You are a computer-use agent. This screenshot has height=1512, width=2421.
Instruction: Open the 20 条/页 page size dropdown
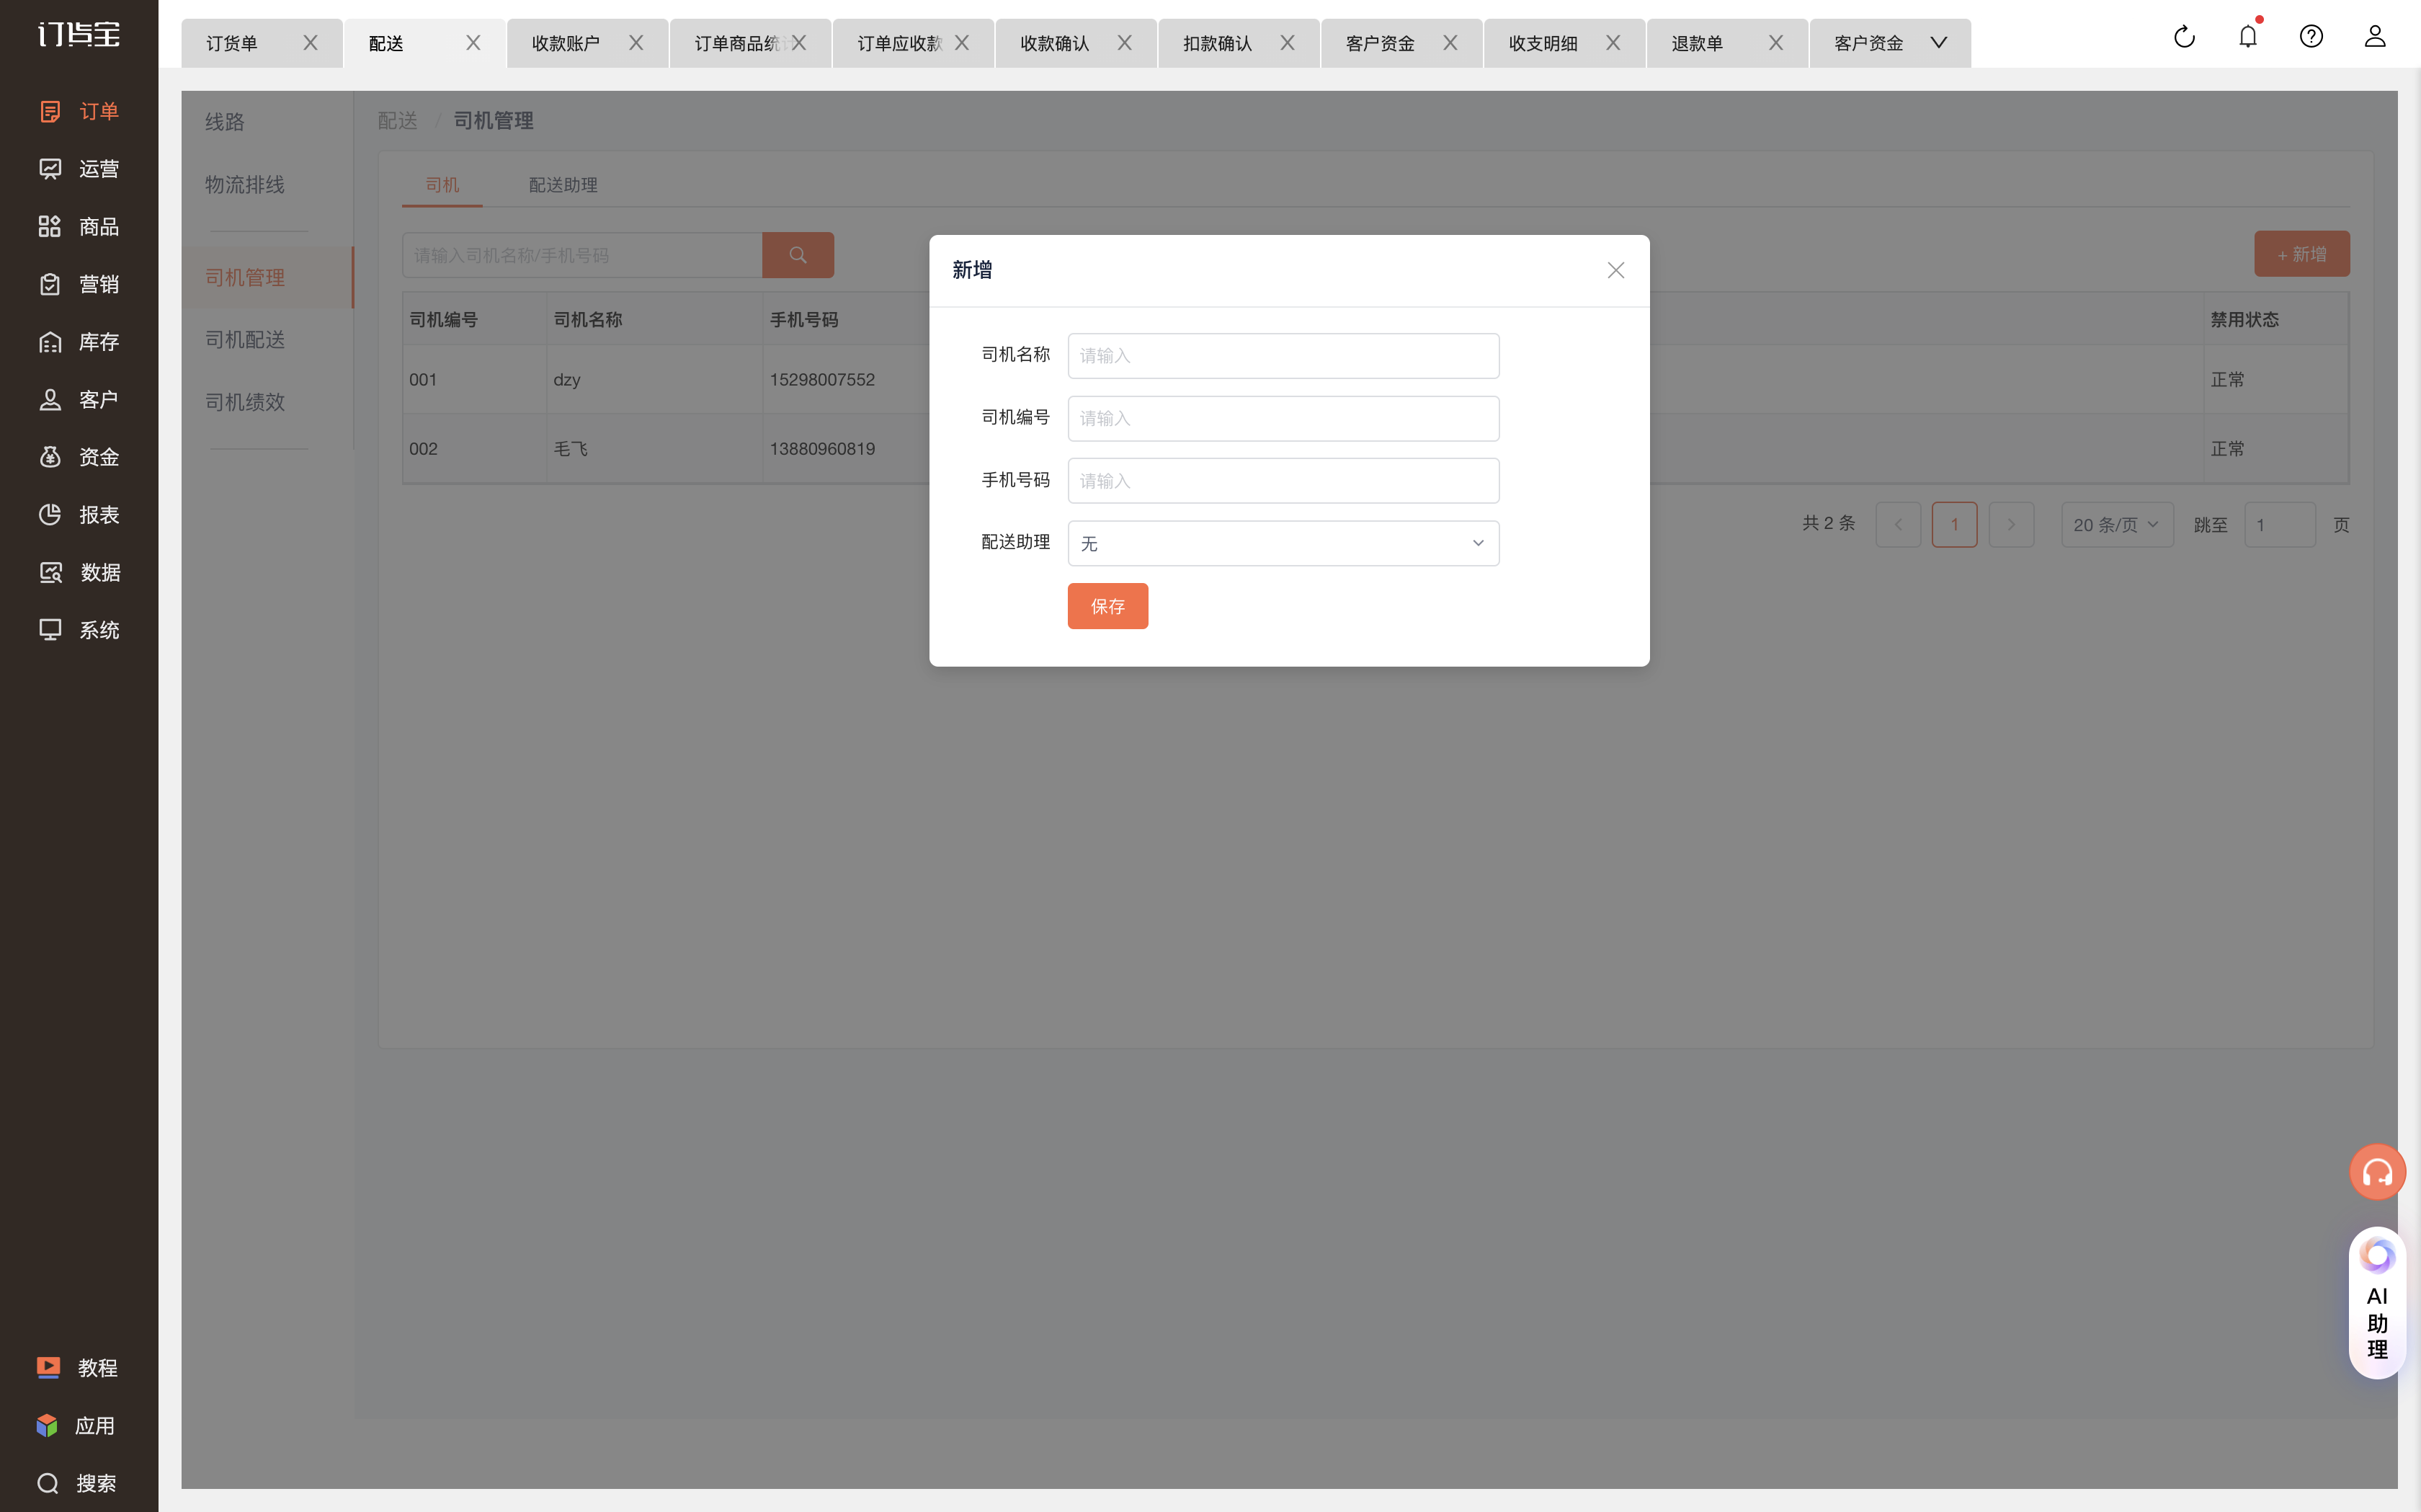tap(2116, 524)
